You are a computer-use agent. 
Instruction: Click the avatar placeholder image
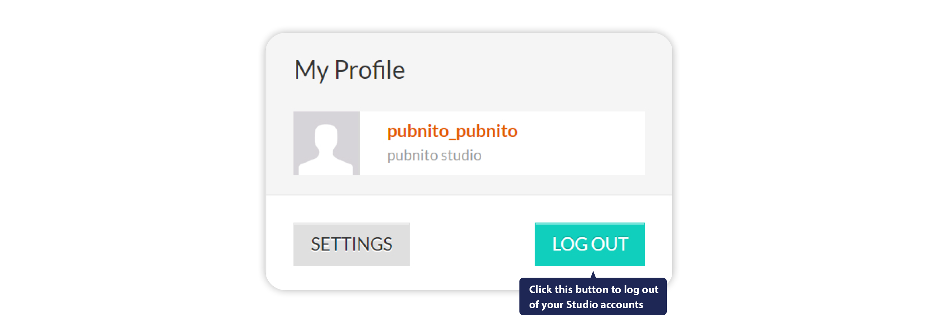[327, 143]
